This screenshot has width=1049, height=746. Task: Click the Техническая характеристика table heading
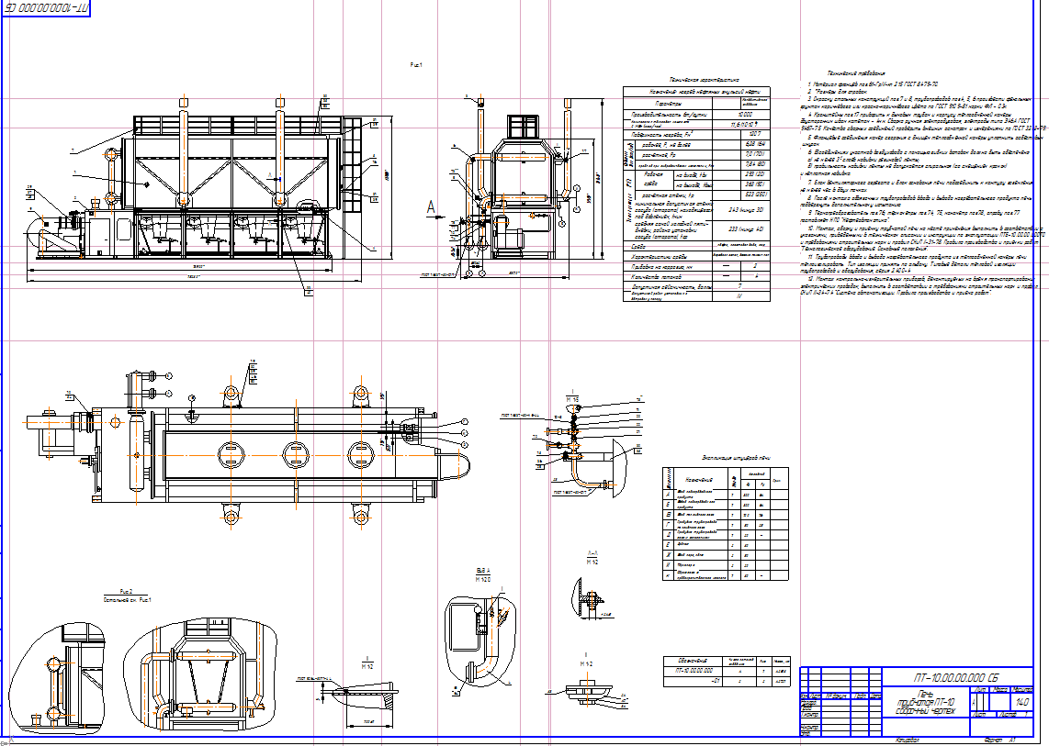tap(692, 80)
